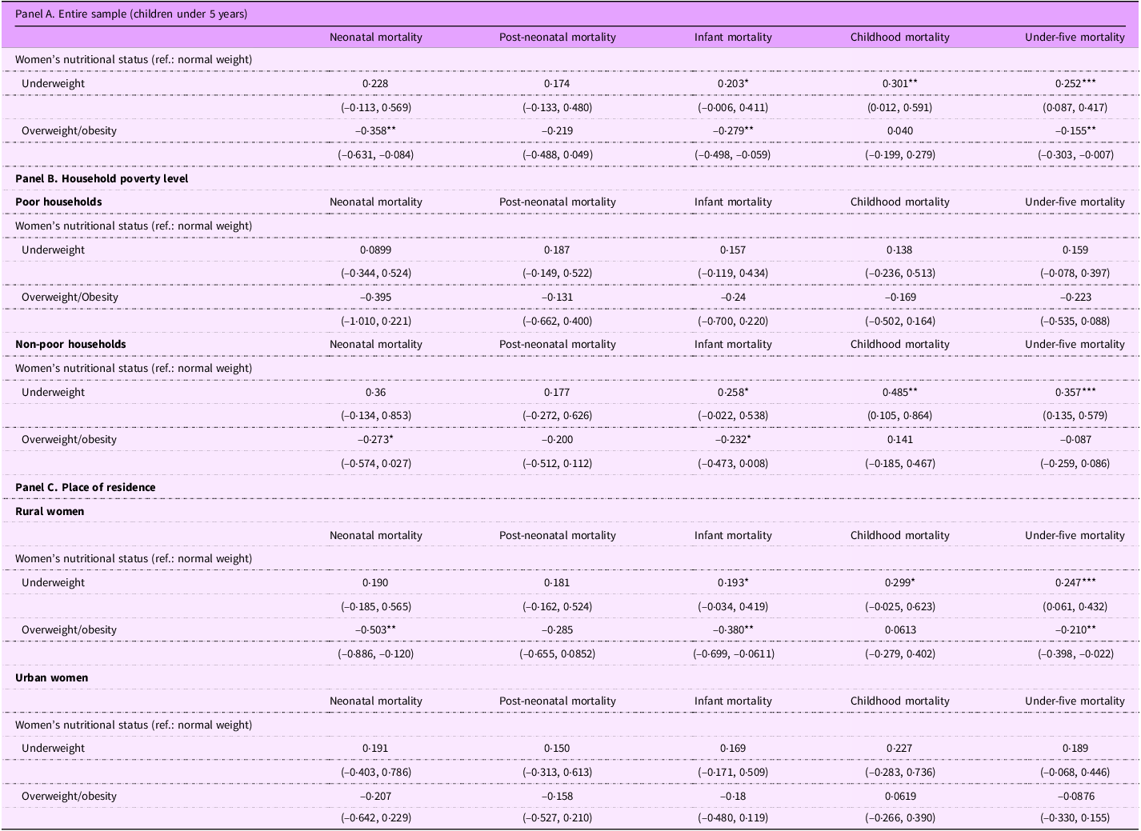Click Neonatal mortality header in Panel A
The width and height of the screenshot is (1141, 831).
(x=375, y=37)
